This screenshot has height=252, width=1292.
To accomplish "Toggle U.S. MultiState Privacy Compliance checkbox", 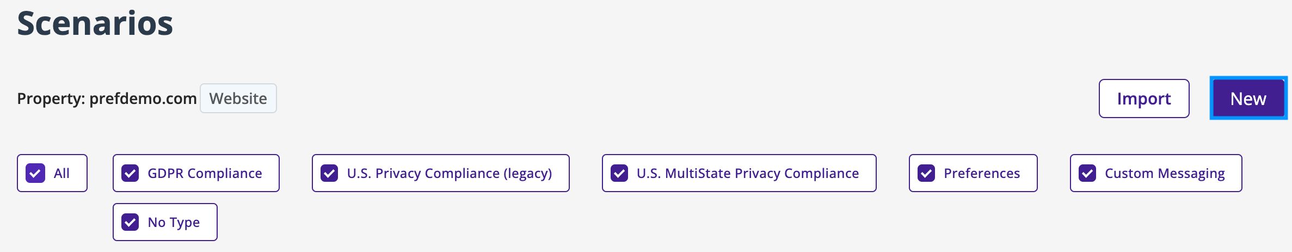I will 619,173.
